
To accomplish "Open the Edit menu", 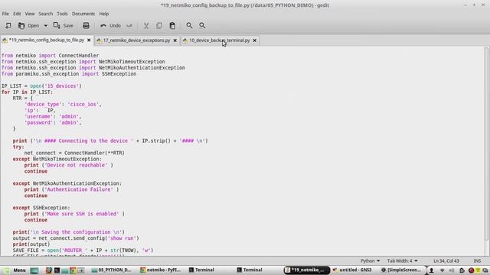I will 17,14.
